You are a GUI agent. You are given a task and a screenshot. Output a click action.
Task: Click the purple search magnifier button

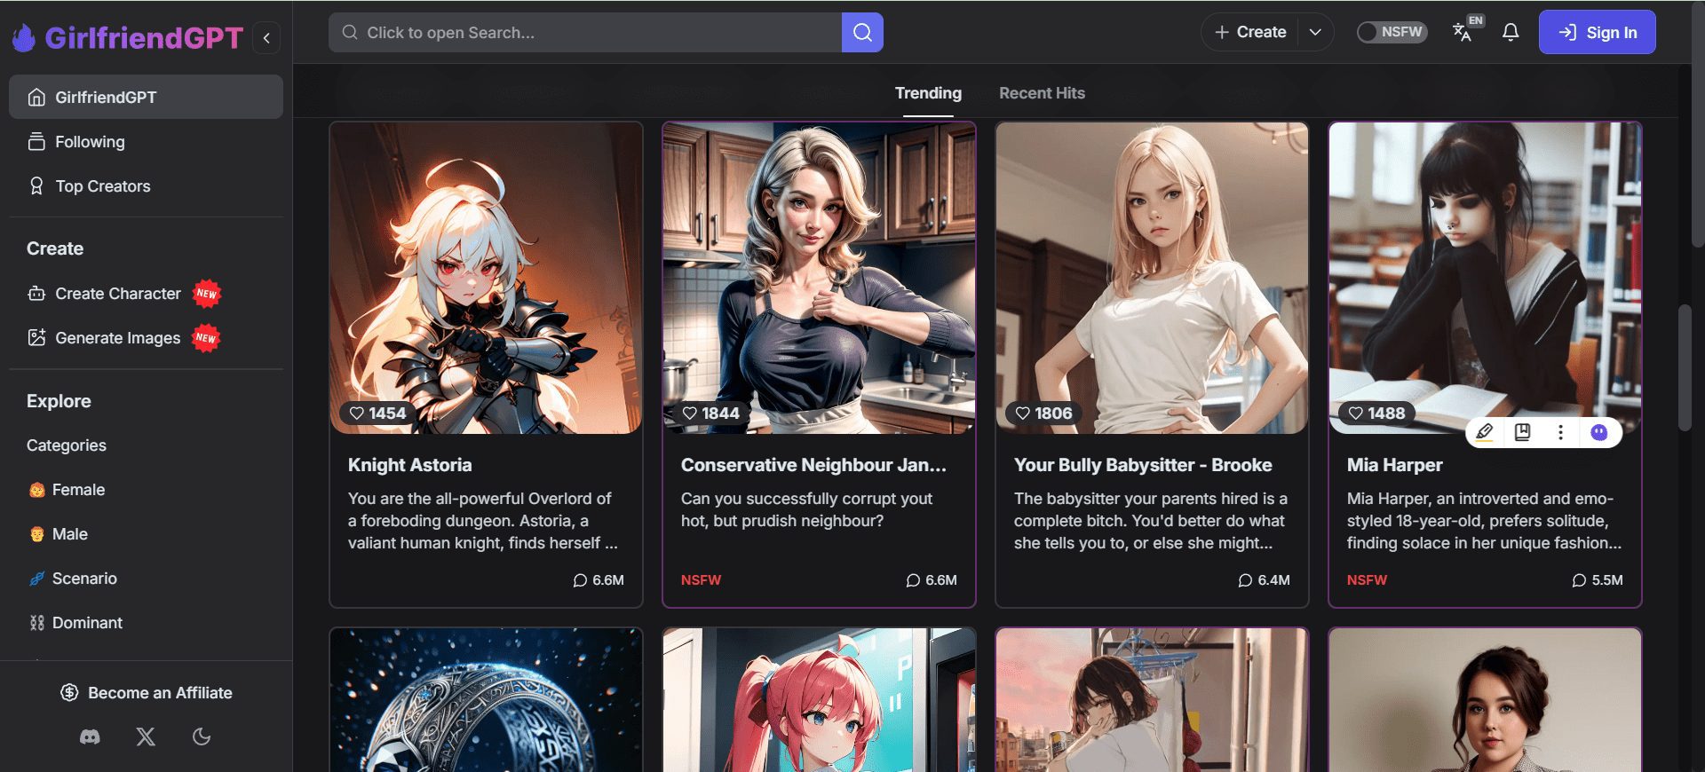[x=862, y=32]
